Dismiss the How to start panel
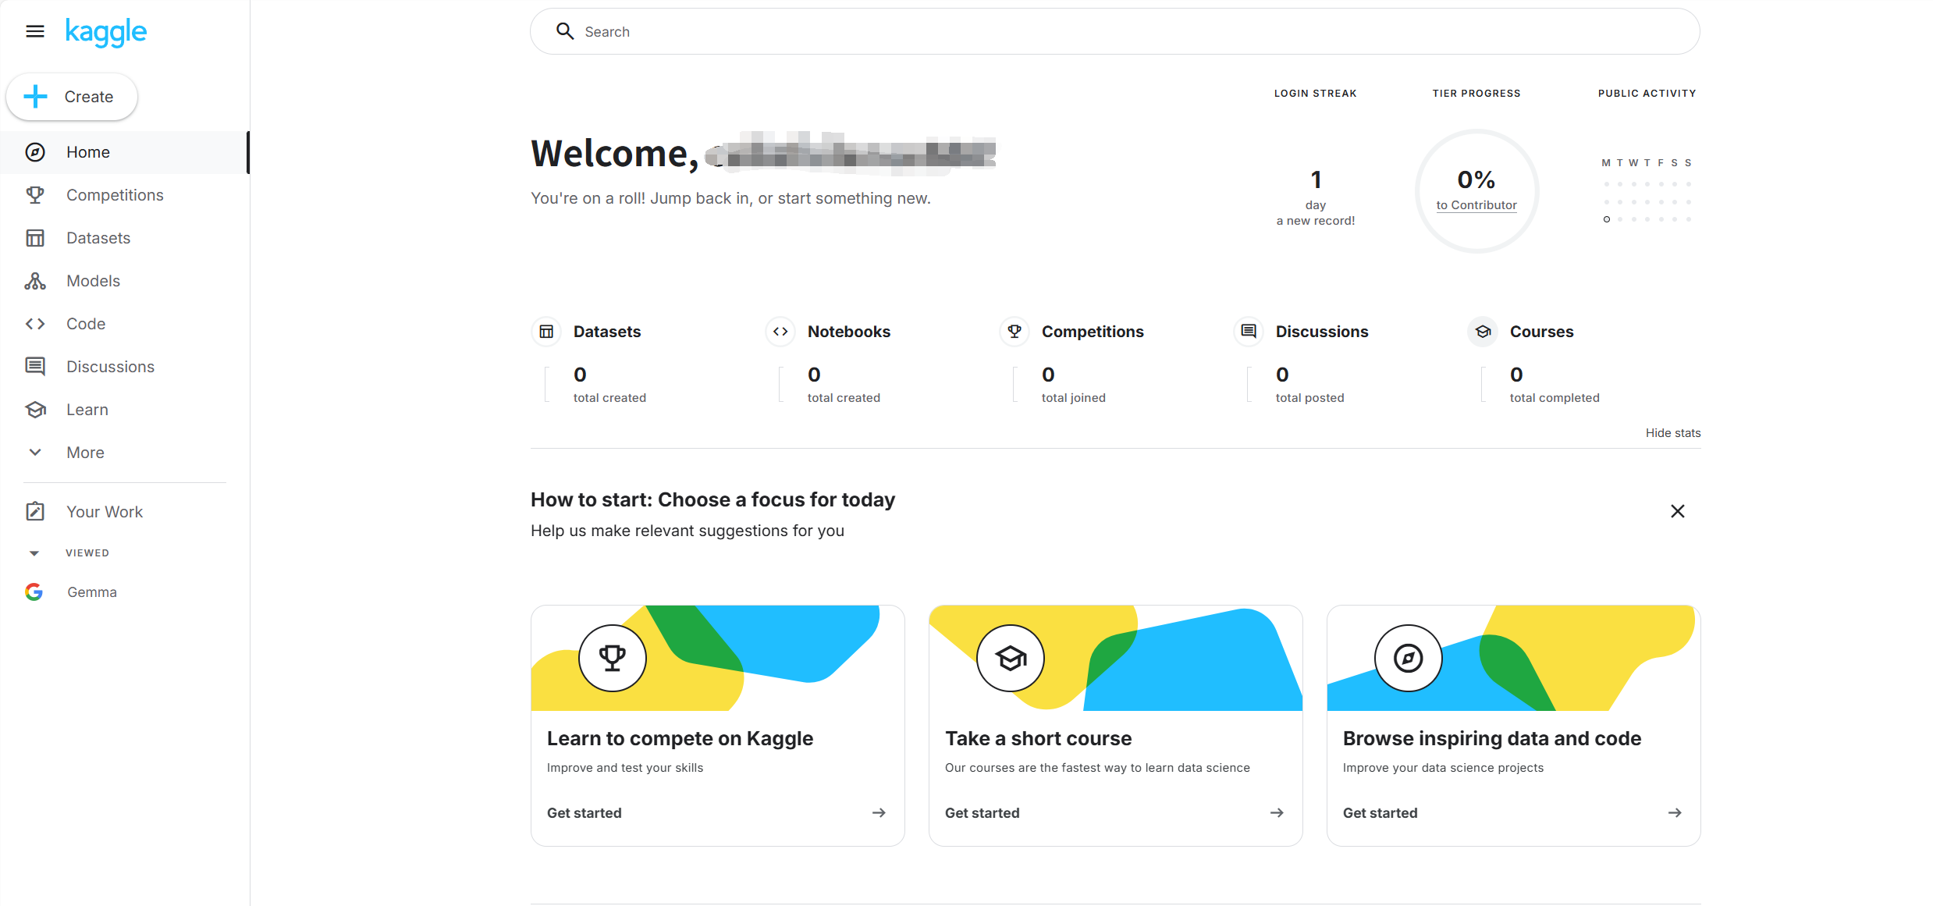This screenshot has height=906, width=1933. click(x=1677, y=511)
